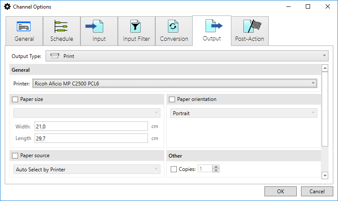Open the Schedule tab label

[x=61, y=39]
